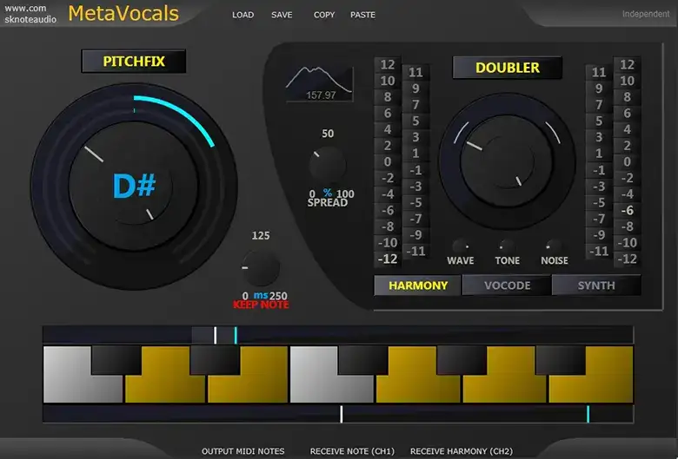The image size is (678, 459).
Task: Click white marker in strip above keyboard
Action: coord(215,335)
